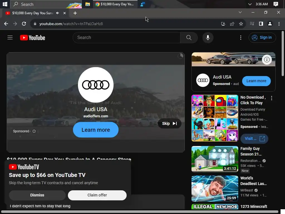Viewport: 285px width, 214px height.
Task: Open File Explorer from the taskbar
Action: point(88,4)
